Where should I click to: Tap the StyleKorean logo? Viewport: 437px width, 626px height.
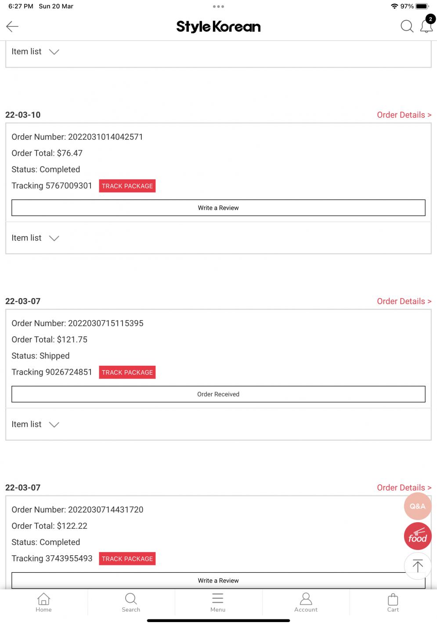coord(218,27)
